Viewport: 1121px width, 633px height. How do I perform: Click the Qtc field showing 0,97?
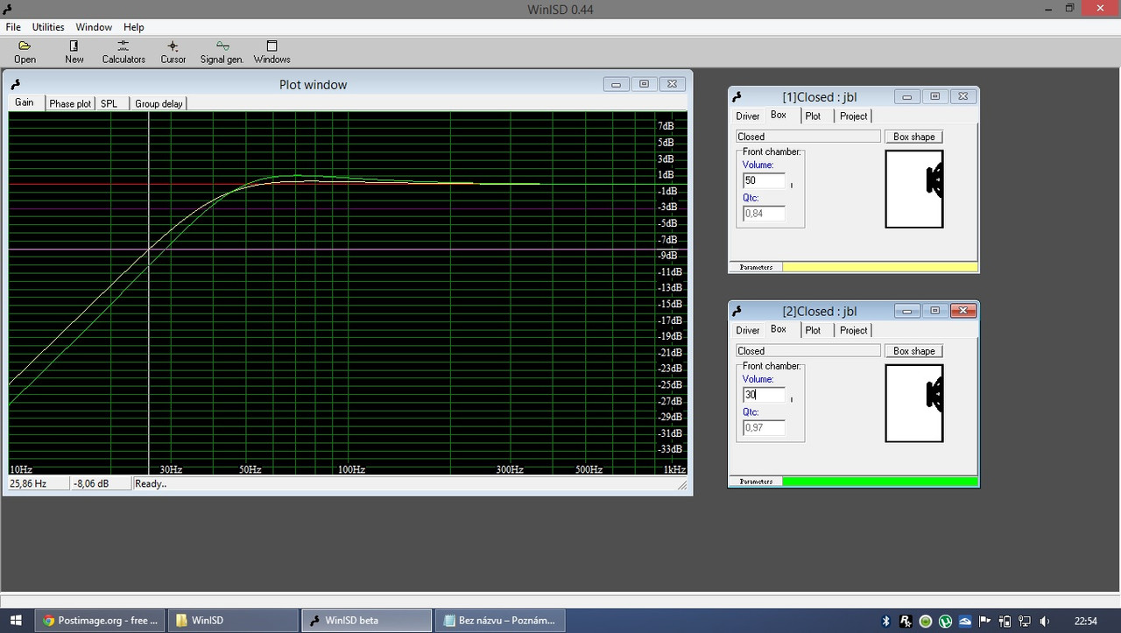tap(764, 428)
